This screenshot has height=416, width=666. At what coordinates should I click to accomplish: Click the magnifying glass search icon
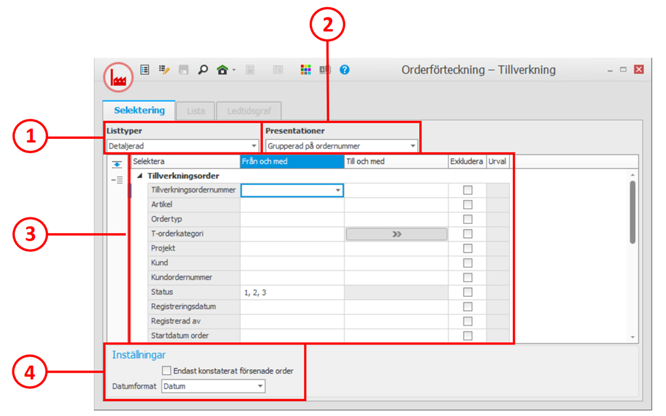coord(202,70)
